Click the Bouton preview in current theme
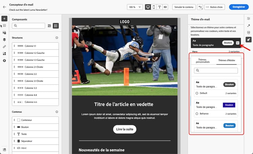The width and height of the screenshot is (253, 154). click(x=228, y=43)
